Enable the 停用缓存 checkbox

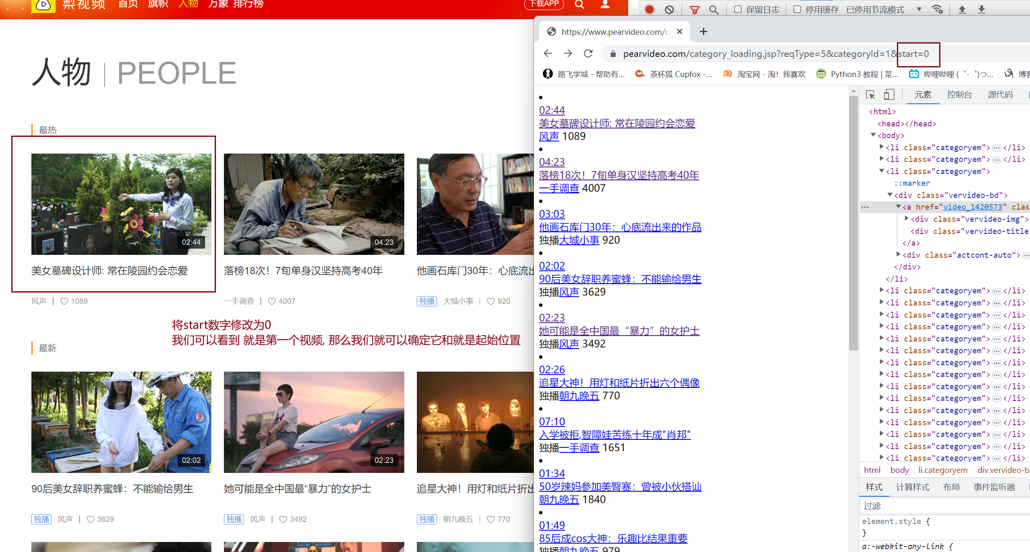[797, 9]
